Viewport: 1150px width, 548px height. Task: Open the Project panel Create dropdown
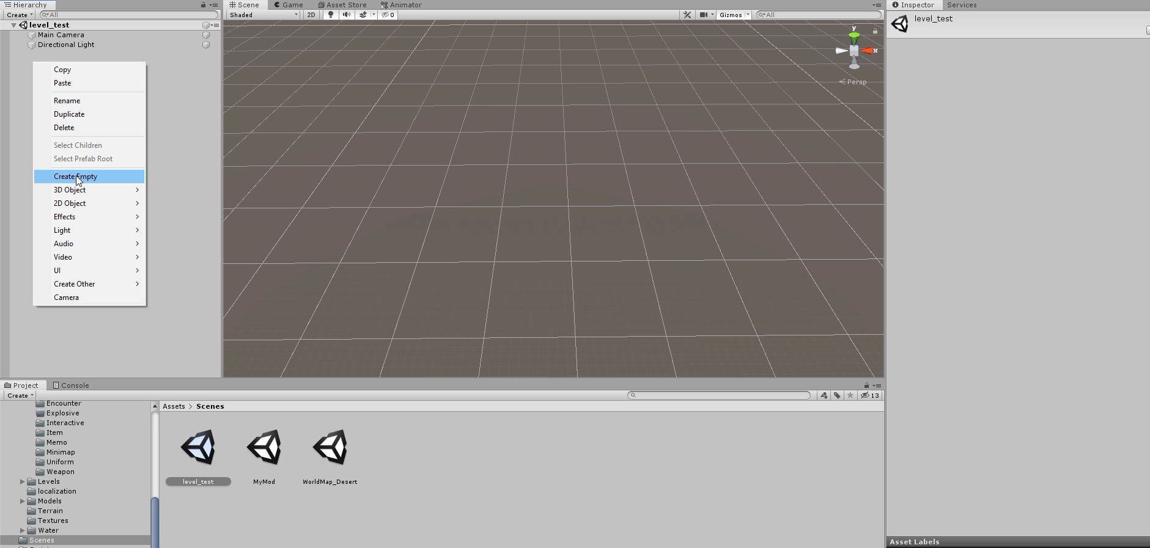[x=20, y=396]
